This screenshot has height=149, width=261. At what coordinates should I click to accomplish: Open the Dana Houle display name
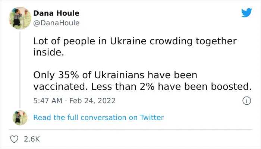point(56,13)
